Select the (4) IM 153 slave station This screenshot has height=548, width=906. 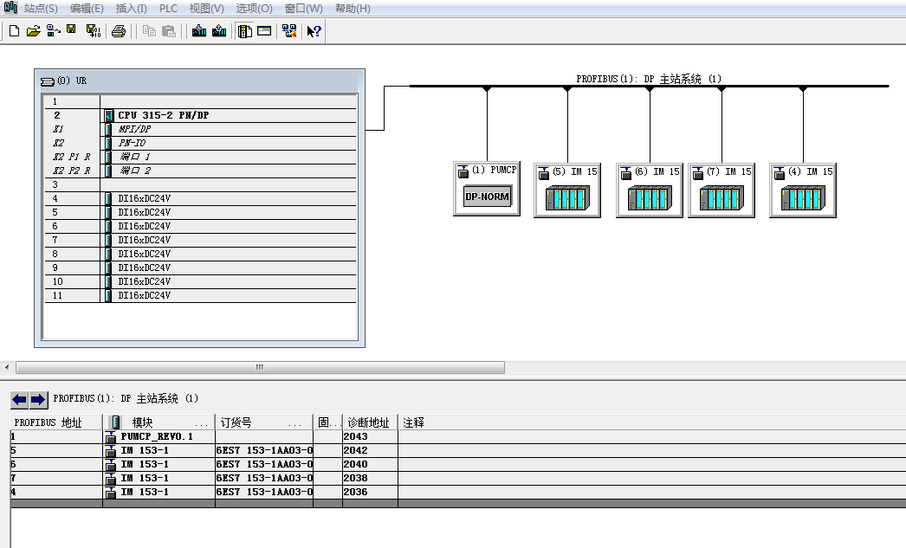(x=803, y=190)
